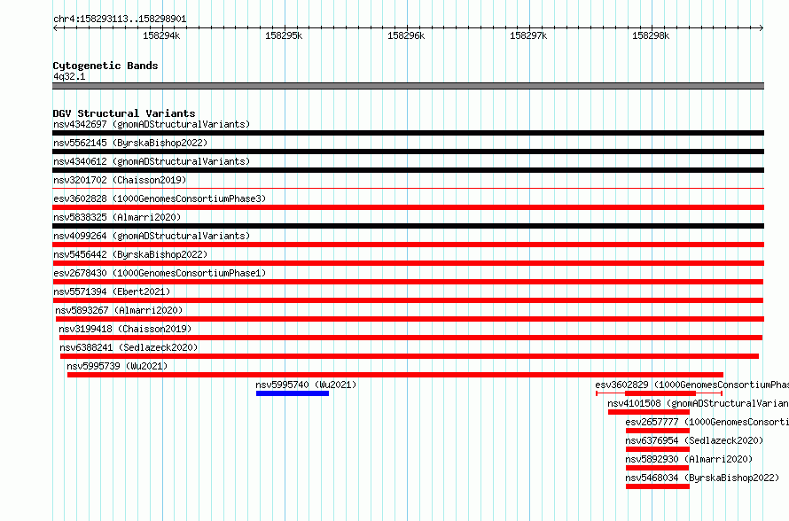
Task: Select nsv3199418 Chaisson2019 label
Action: [x=125, y=329]
